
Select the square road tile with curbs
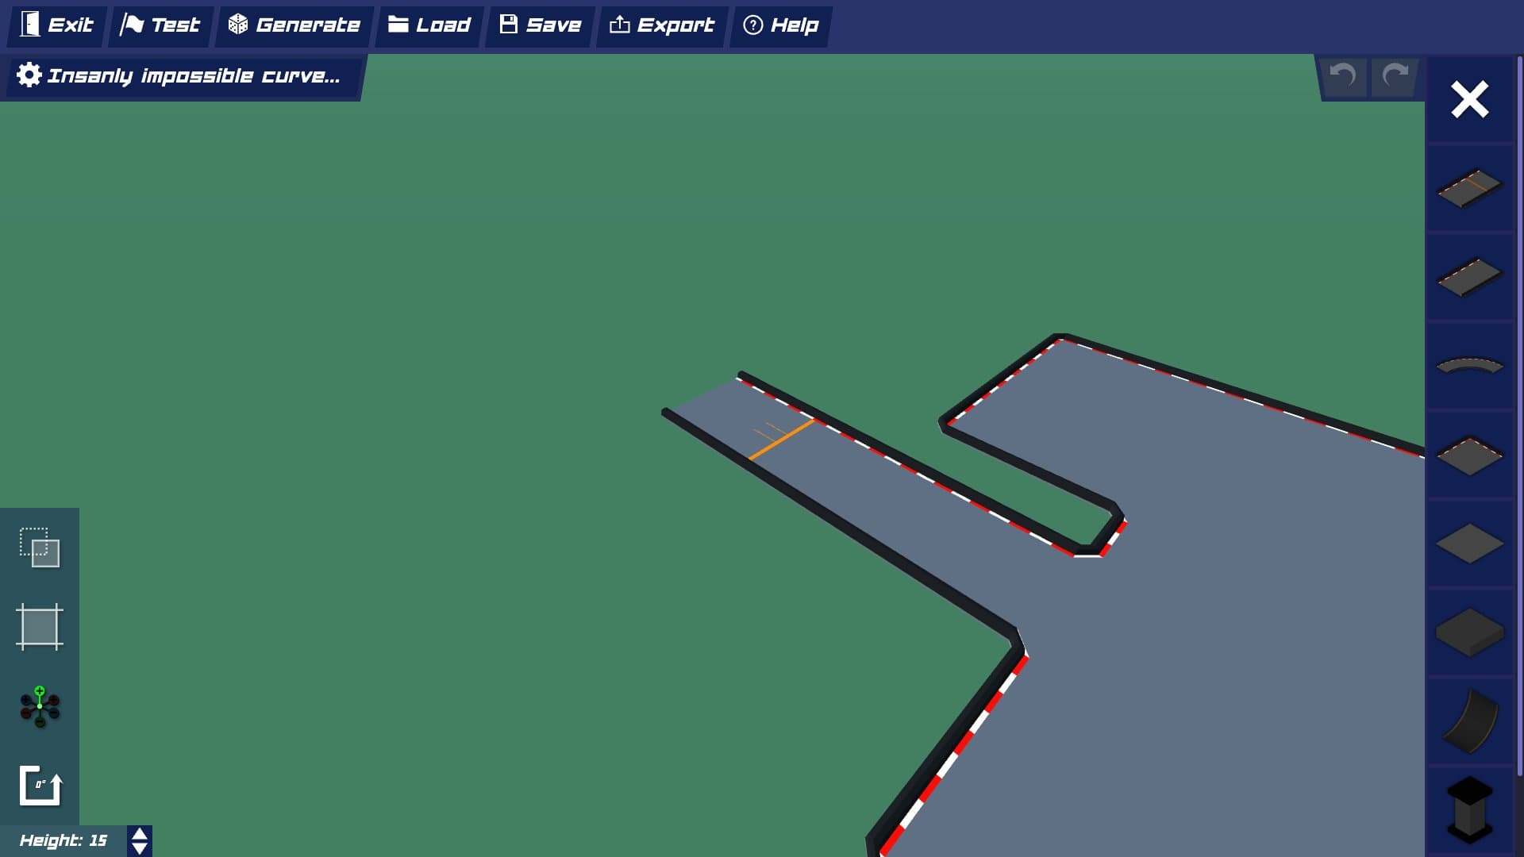pyautogui.click(x=1469, y=455)
